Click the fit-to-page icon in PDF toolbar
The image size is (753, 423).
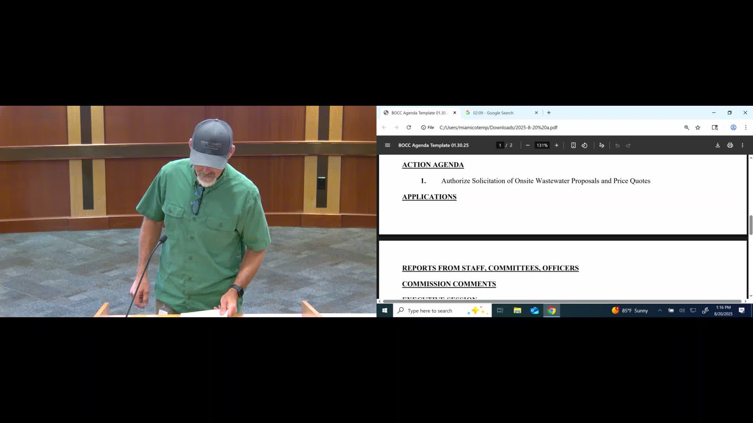click(x=573, y=145)
